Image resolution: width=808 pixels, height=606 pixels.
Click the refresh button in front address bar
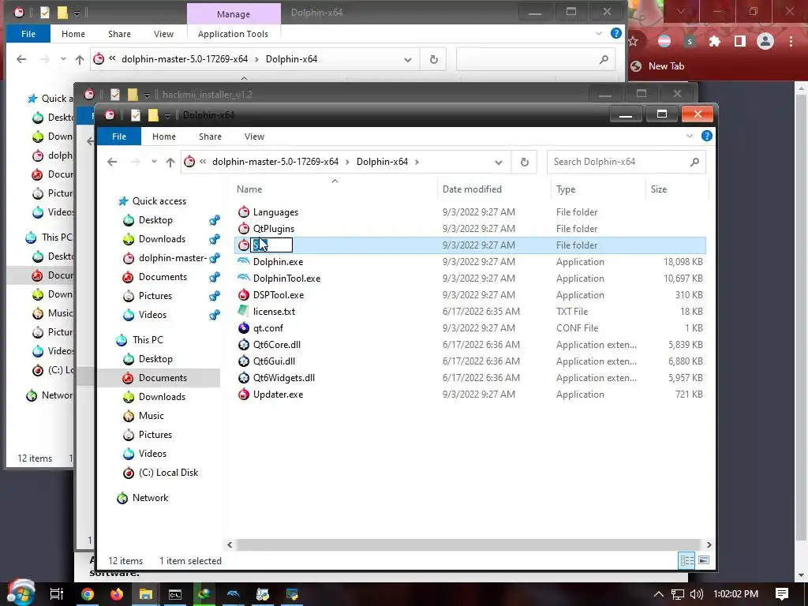click(524, 162)
